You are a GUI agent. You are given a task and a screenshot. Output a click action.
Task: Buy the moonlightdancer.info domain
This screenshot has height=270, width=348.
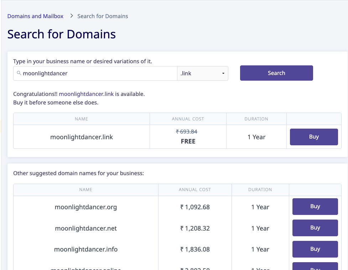click(x=315, y=249)
